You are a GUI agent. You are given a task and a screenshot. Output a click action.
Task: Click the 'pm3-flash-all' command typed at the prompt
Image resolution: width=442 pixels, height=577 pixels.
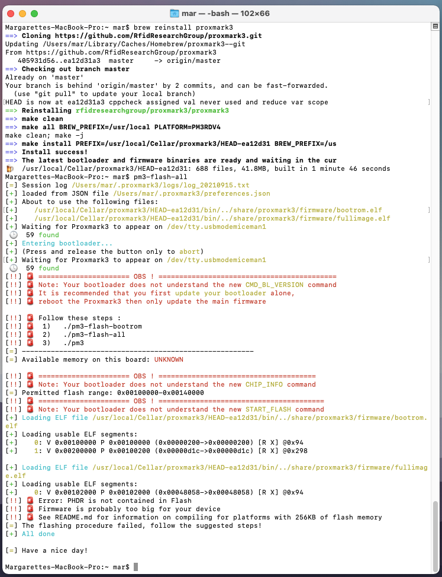coord(160,177)
